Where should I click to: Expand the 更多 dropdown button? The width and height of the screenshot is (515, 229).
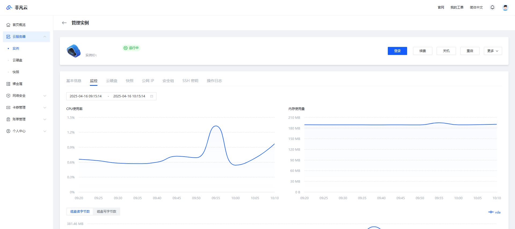493,51
